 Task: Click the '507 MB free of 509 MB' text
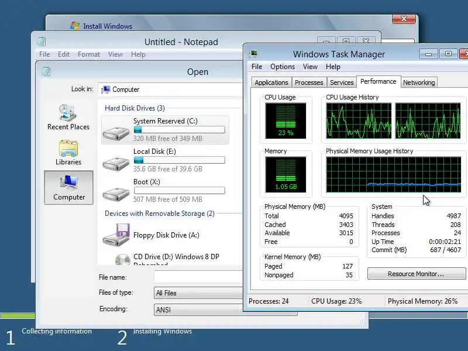[x=168, y=199]
